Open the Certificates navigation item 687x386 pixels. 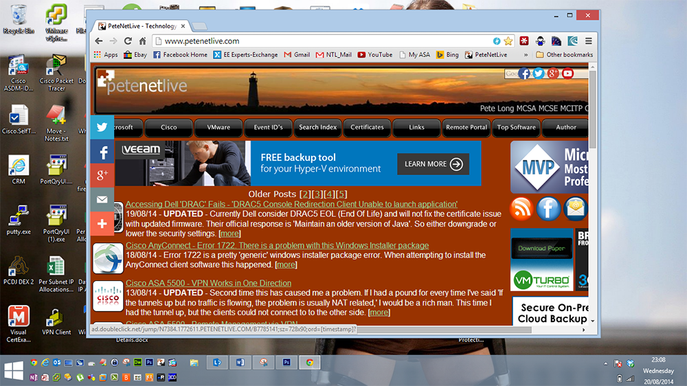367,128
